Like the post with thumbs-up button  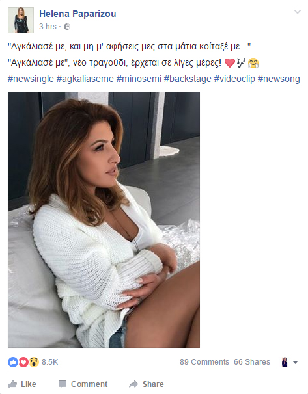pyautogui.click(x=22, y=384)
